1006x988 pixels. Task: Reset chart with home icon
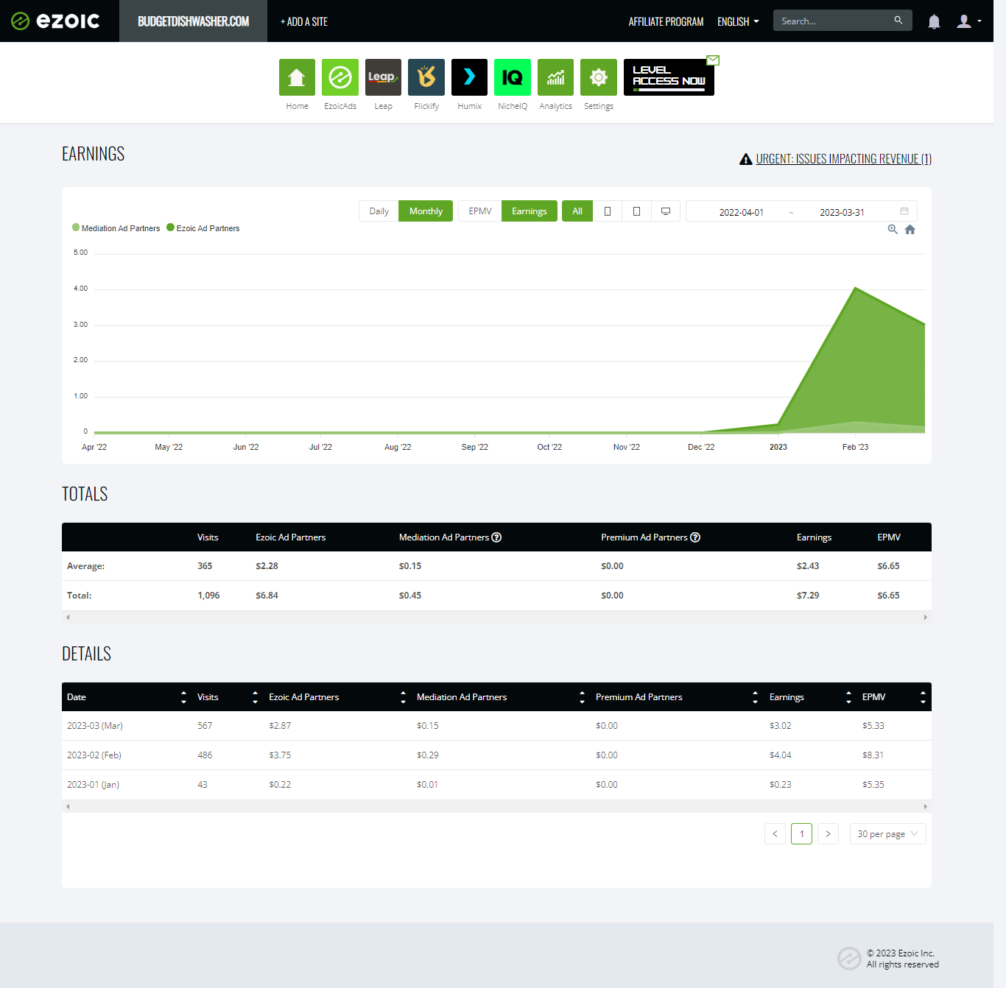[910, 230]
